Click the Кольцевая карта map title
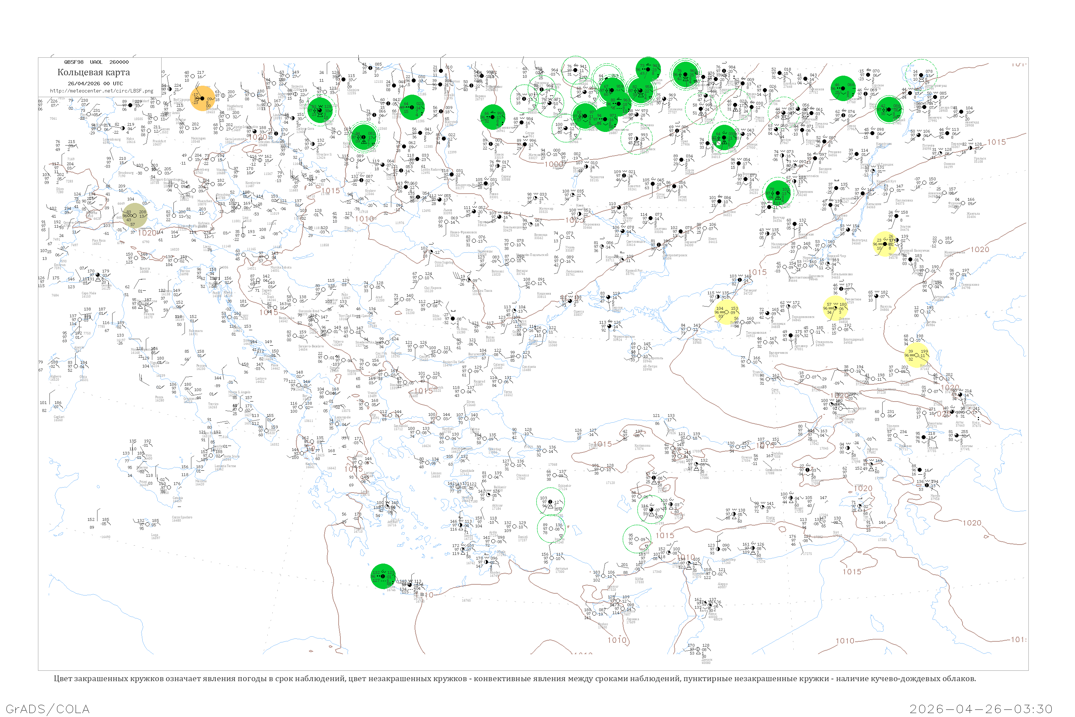 click(x=94, y=72)
